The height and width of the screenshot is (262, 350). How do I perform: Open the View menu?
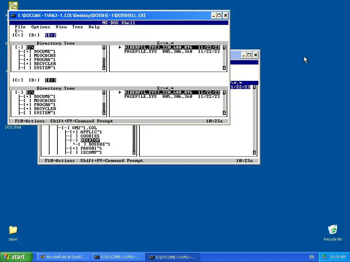pos(61,27)
